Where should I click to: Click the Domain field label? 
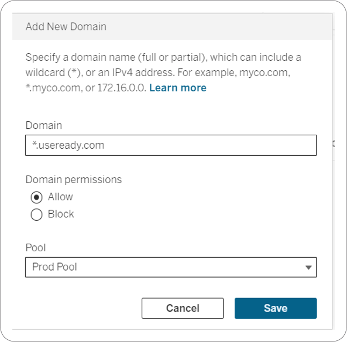44,125
